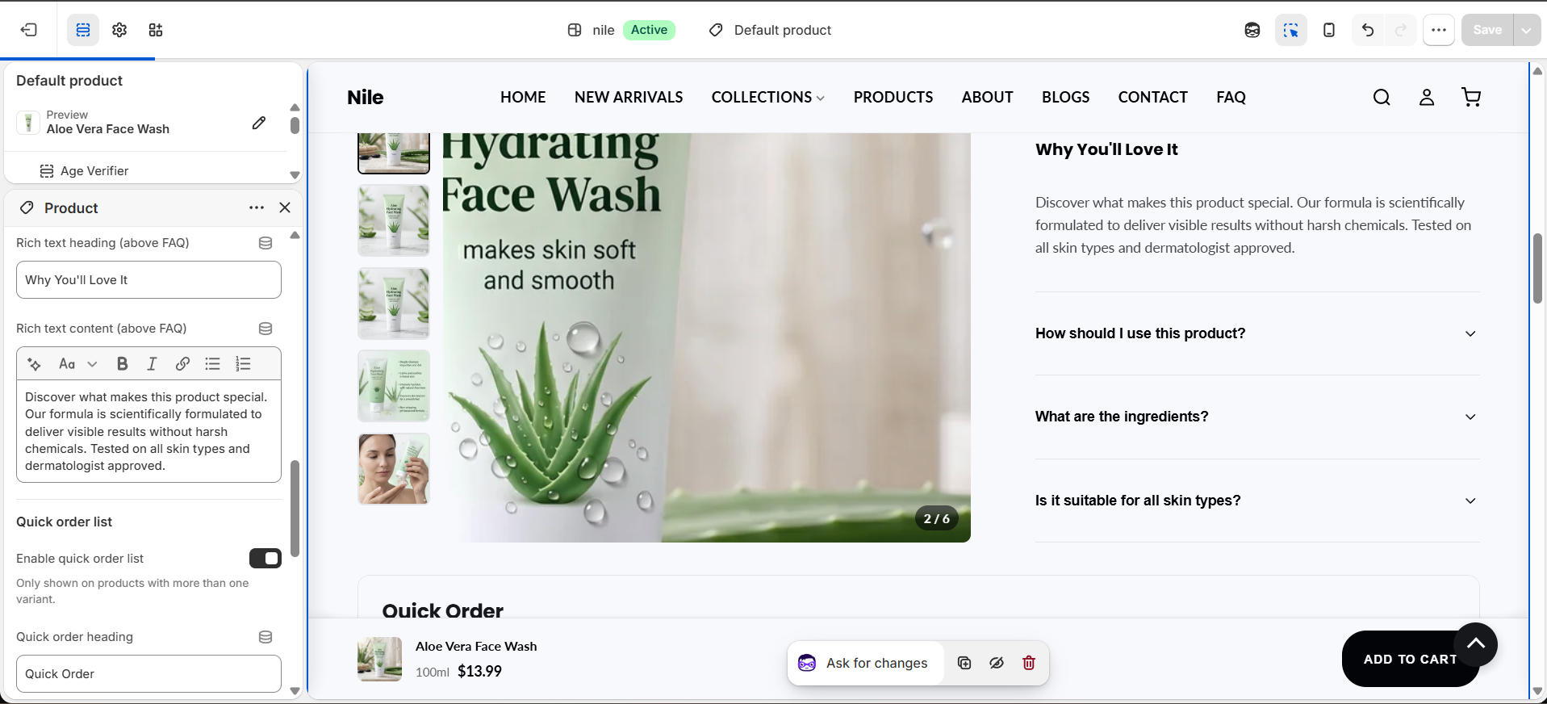Screen dimensions: 1547x704
Task: Go to FAQ in navigation
Action: (1231, 98)
